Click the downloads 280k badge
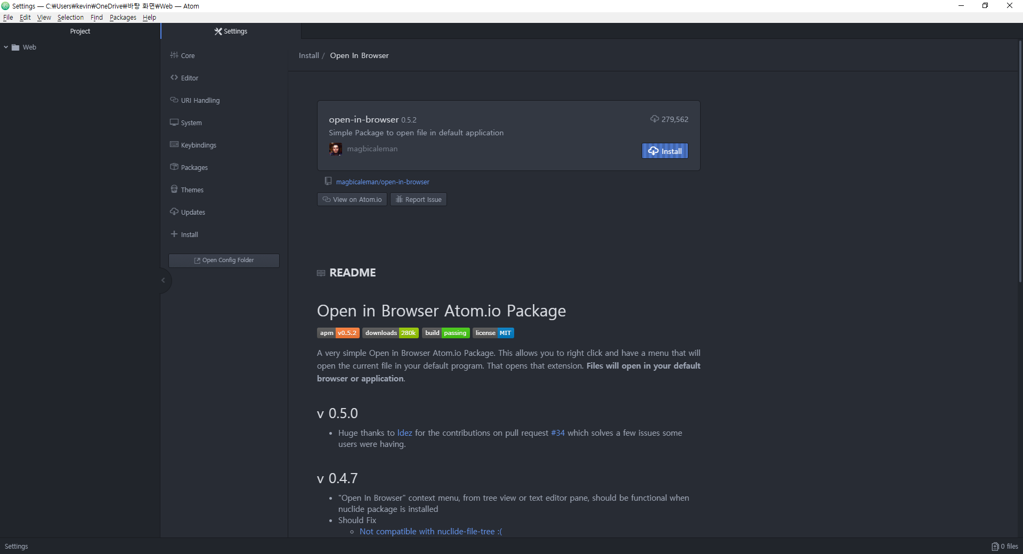The image size is (1023, 554). pyautogui.click(x=391, y=333)
